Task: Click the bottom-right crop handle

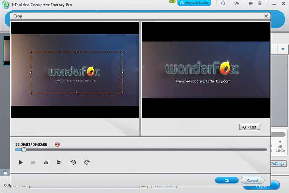Action: pyautogui.click(x=122, y=93)
